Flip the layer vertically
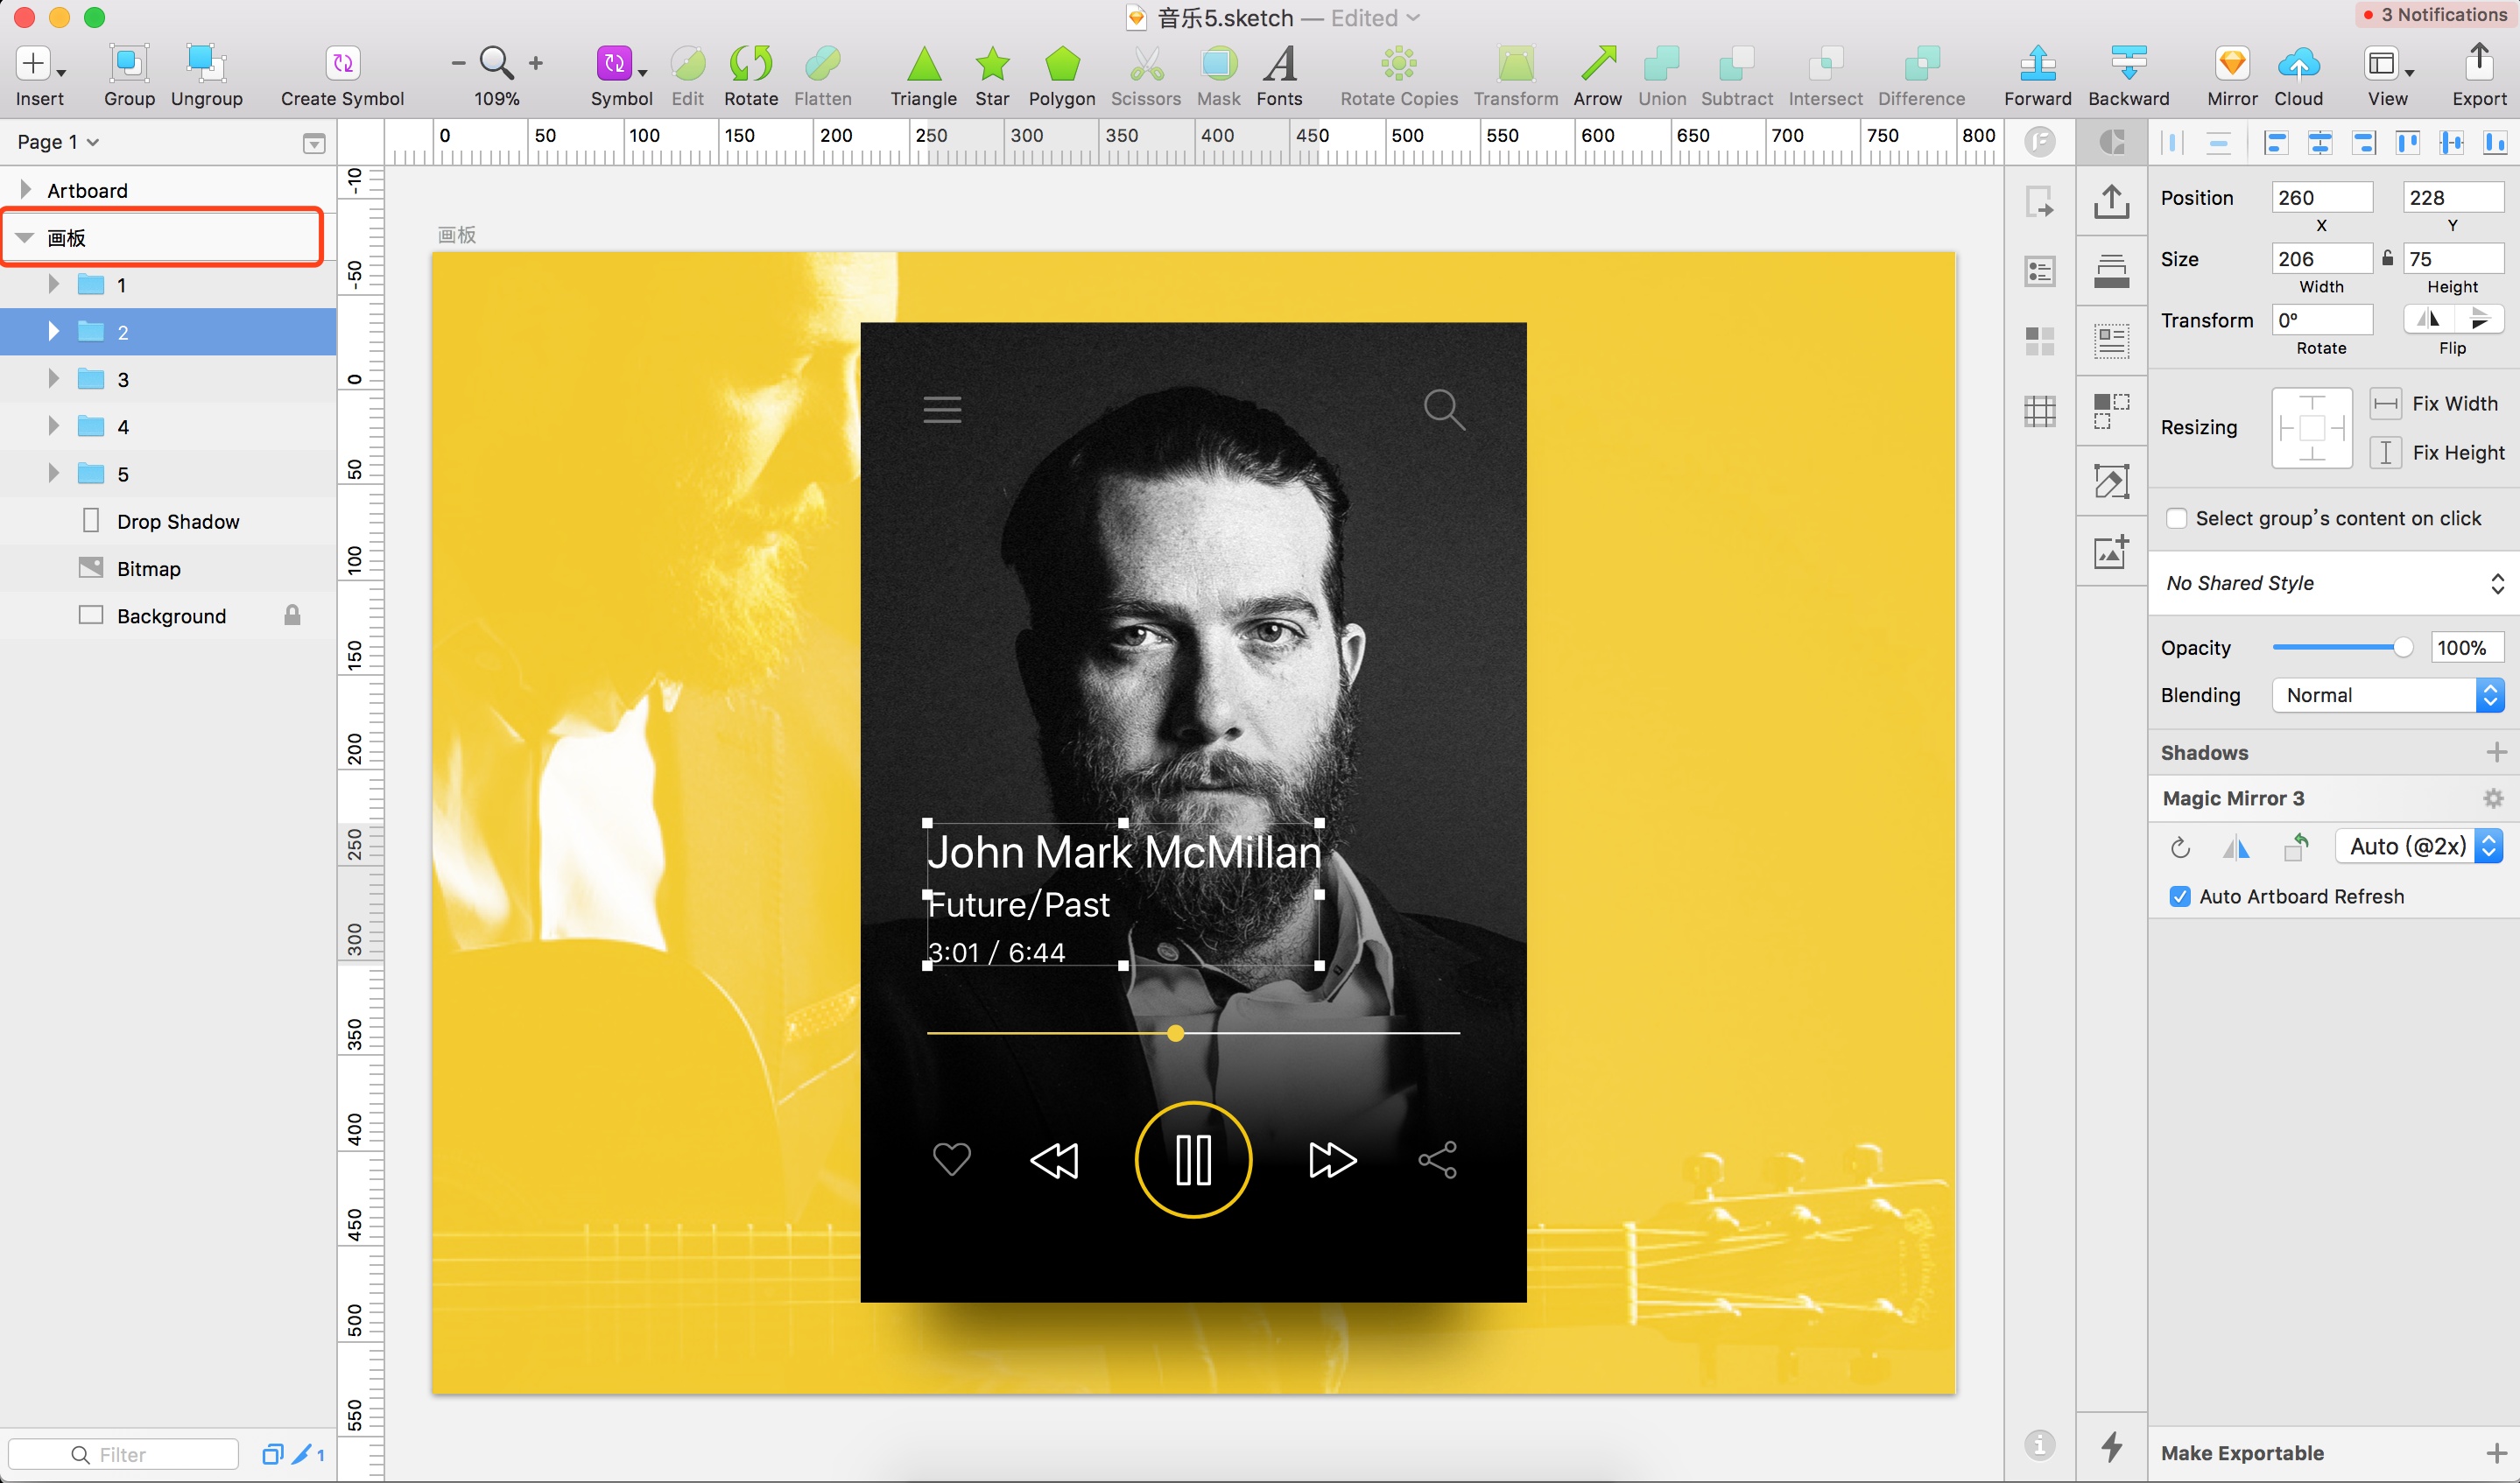2520x1483 pixels. tap(2479, 319)
